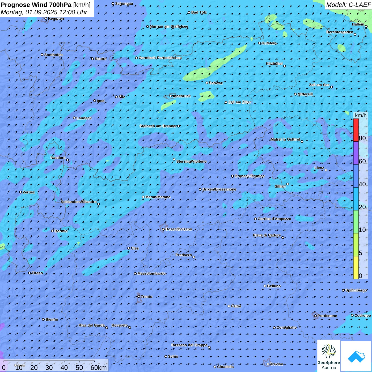Click the 'Matrei in Osttirol' map label

click(285, 139)
